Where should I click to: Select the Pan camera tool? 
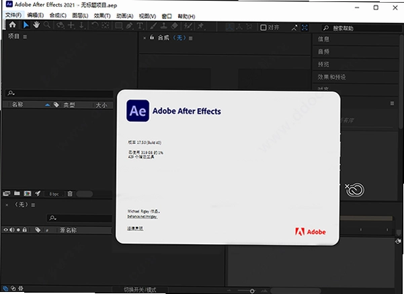(71, 26)
